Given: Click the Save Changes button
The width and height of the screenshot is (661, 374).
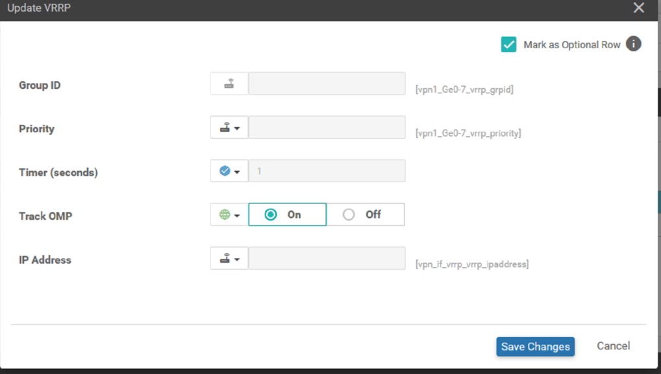Looking at the screenshot, I should coord(536,347).
